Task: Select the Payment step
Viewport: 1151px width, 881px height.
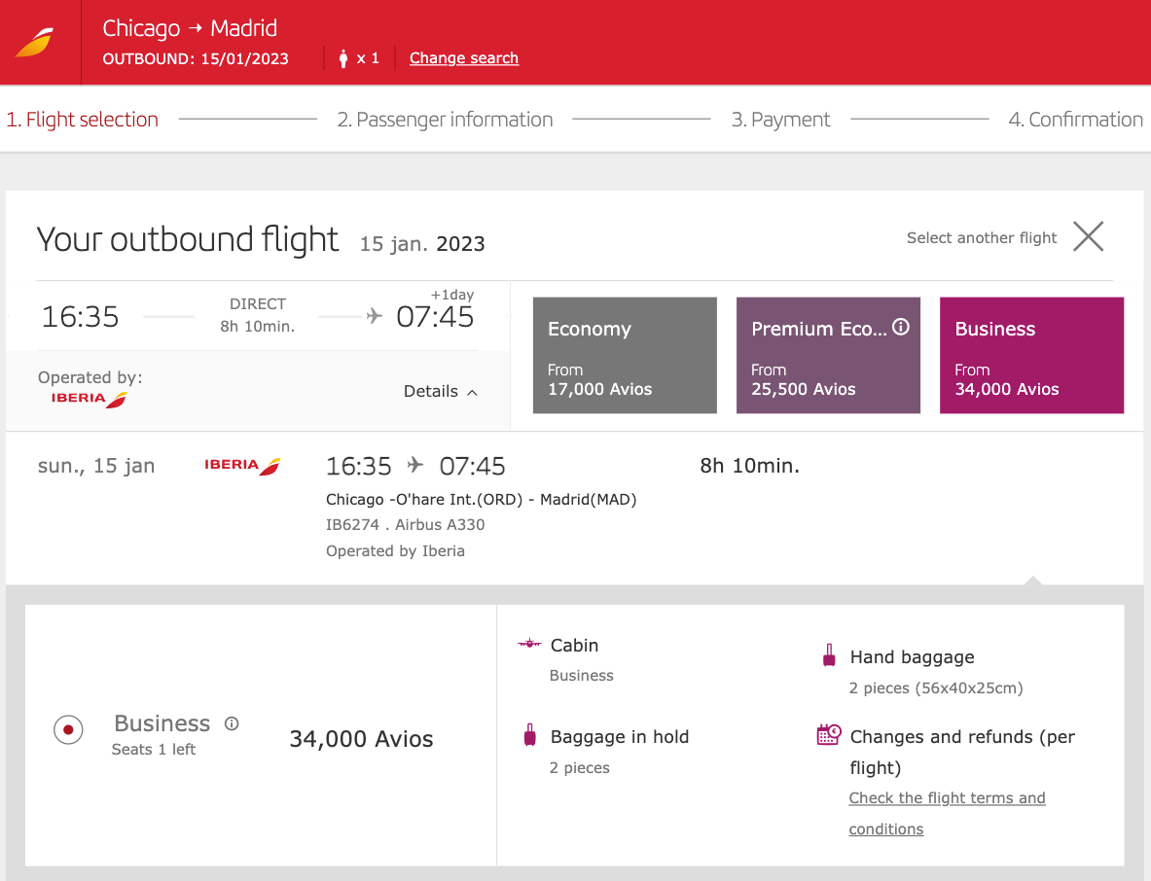Action: pyautogui.click(x=781, y=119)
